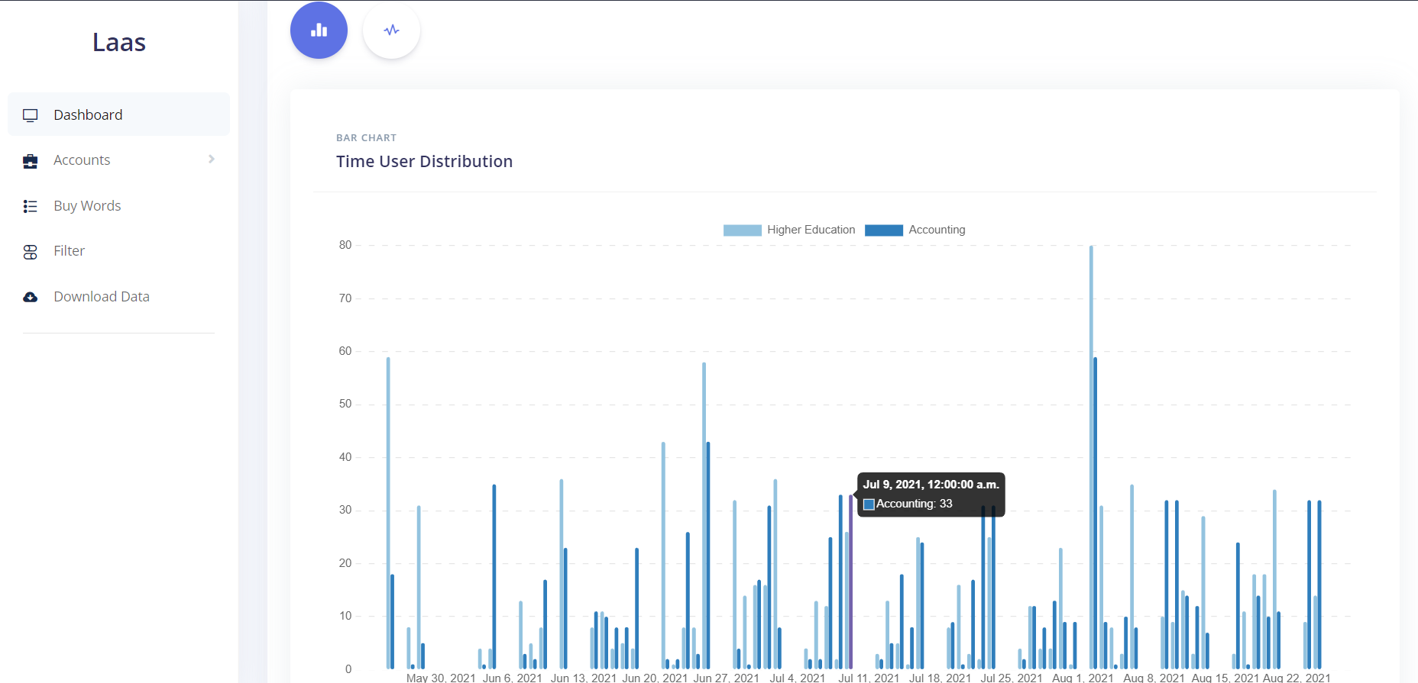1418x683 pixels.
Task: Expand the Accounts submenu chevron
Action: click(x=212, y=159)
